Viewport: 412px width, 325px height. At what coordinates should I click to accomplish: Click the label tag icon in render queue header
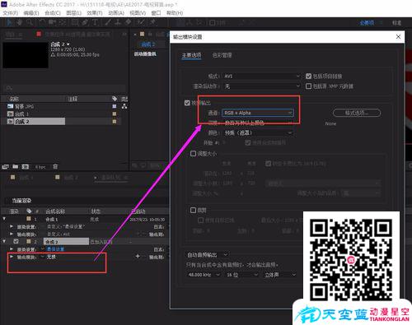pos(29,211)
